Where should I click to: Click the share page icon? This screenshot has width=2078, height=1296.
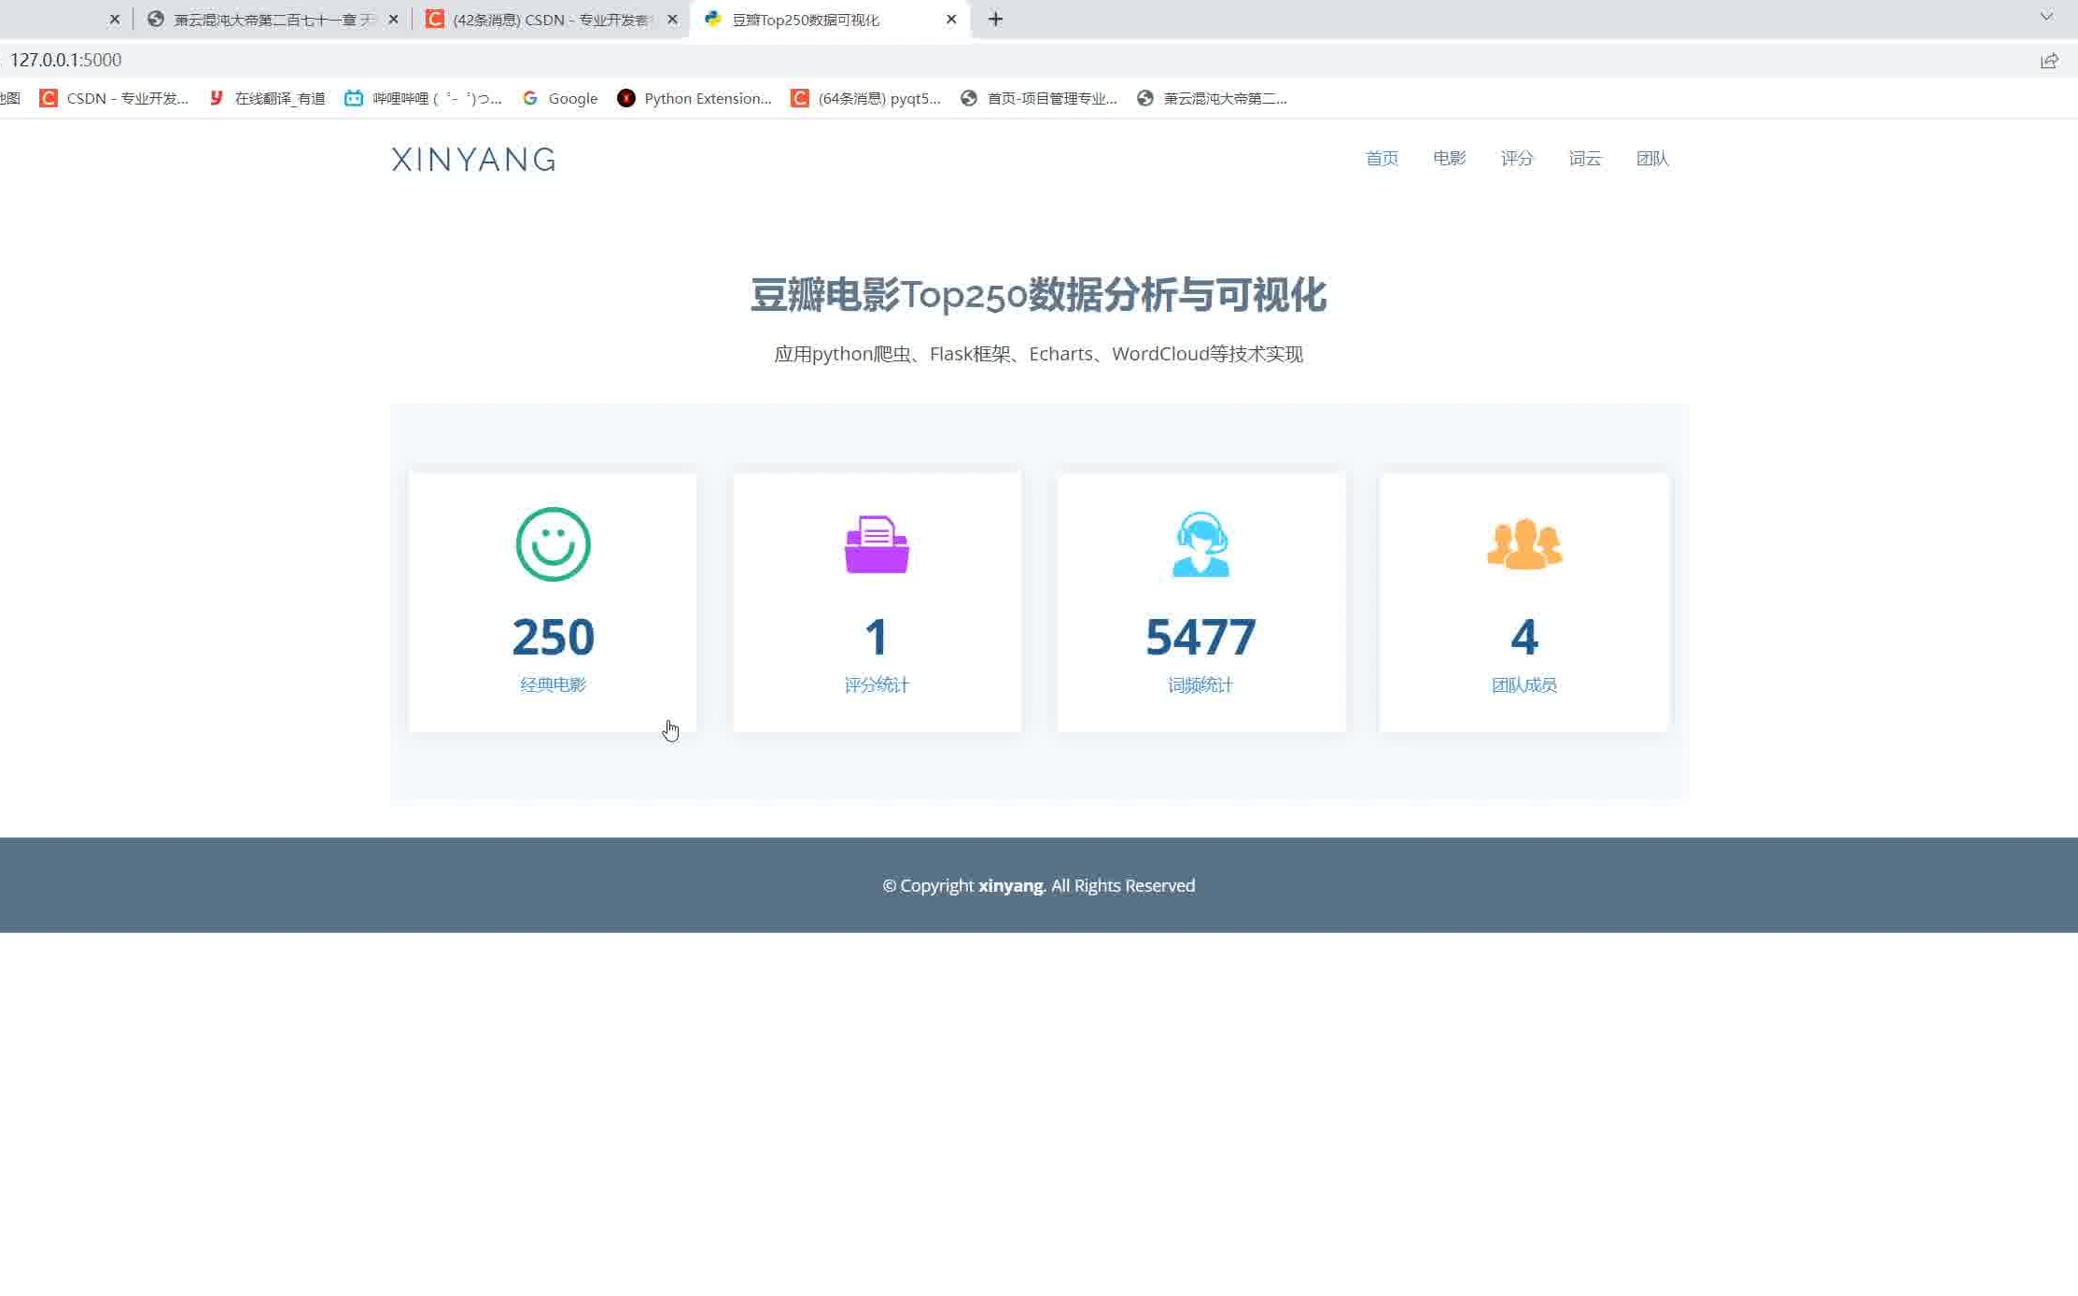(x=2049, y=61)
